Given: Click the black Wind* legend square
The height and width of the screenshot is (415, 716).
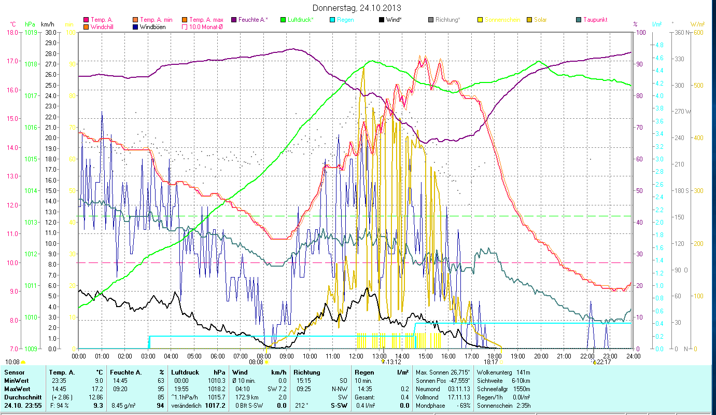Looking at the screenshot, I should point(382,20).
